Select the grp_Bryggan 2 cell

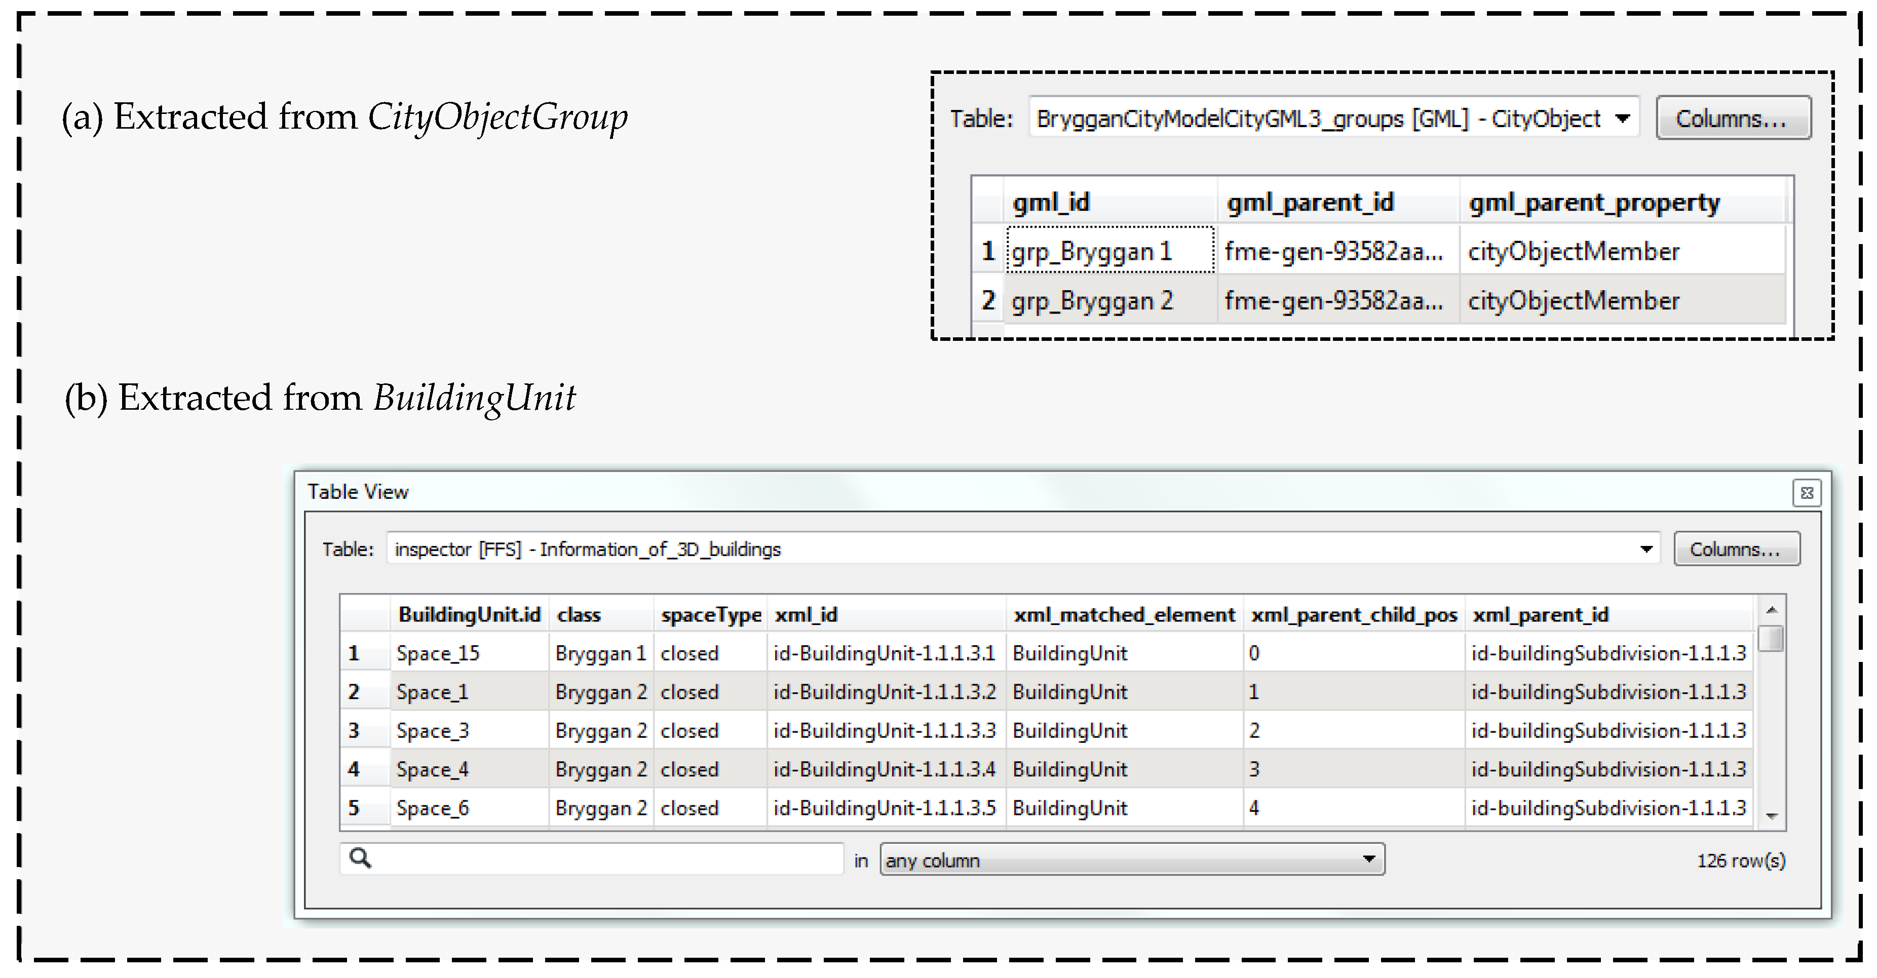(x=1092, y=301)
